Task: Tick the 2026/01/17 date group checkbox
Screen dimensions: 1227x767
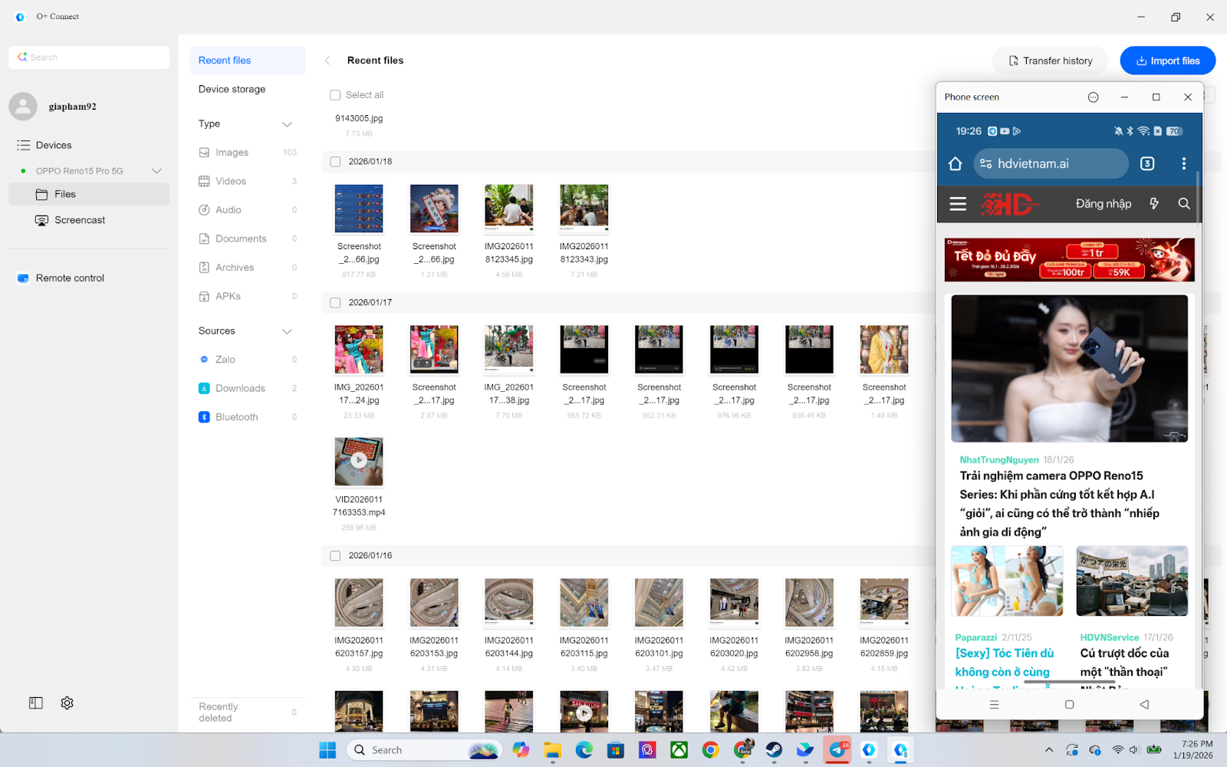Action: (x=335, y=303)
